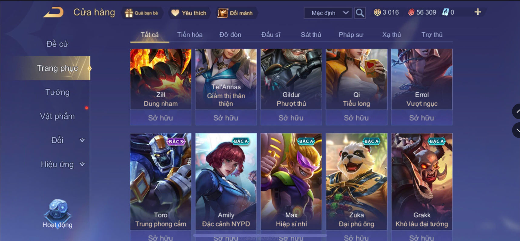Open the search magnifier icon

[x=360, y=13]
